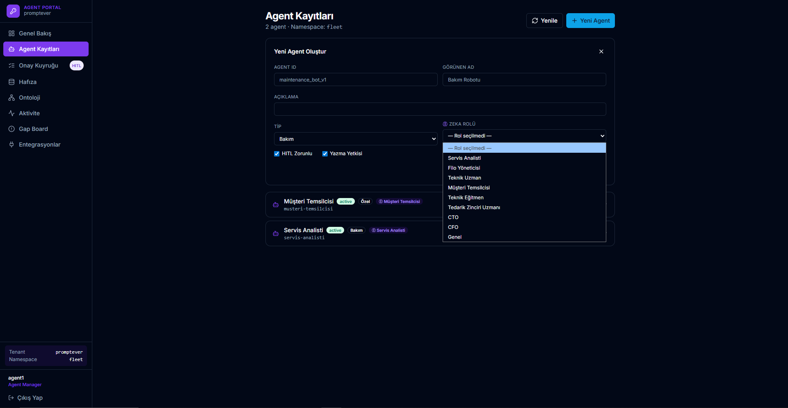Select the Genel Bakış grid icon
The image size is (788, 408).
(x=12, y=33)
